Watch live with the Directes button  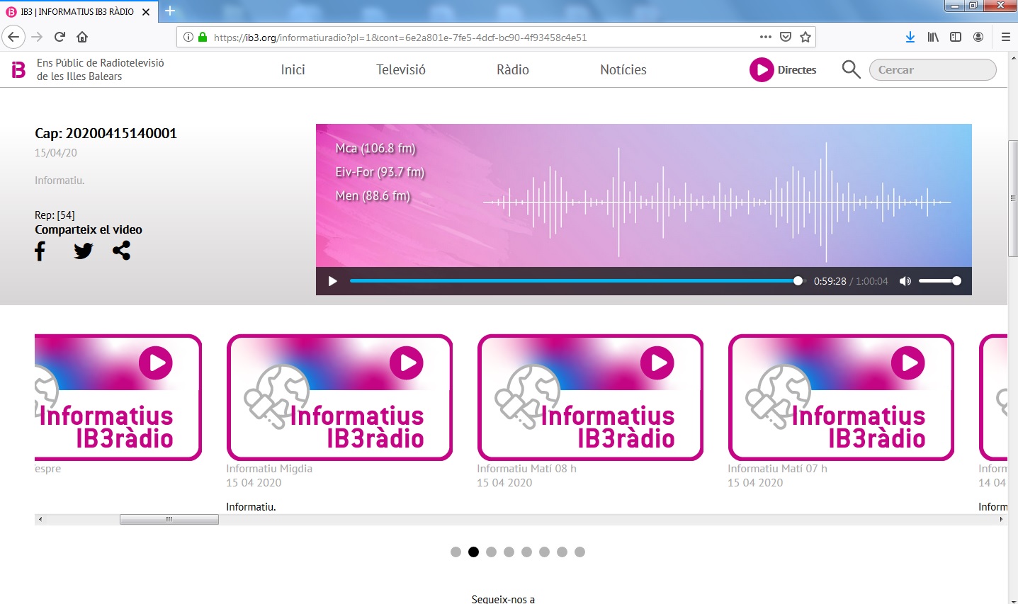(783, 69)
